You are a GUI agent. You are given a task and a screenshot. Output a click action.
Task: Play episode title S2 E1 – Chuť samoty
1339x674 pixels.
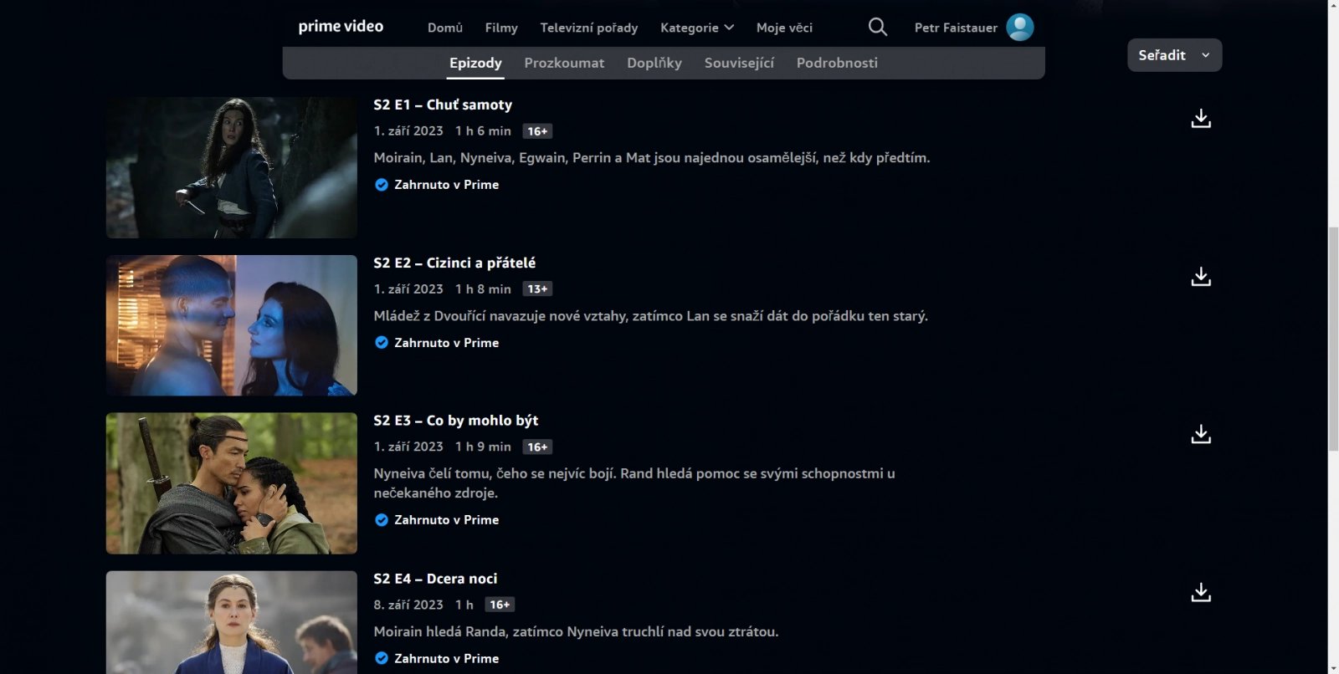(443, 105)
